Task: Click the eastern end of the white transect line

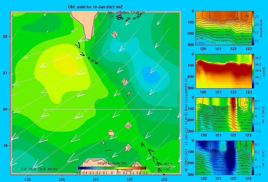Action: coord(171,109)
